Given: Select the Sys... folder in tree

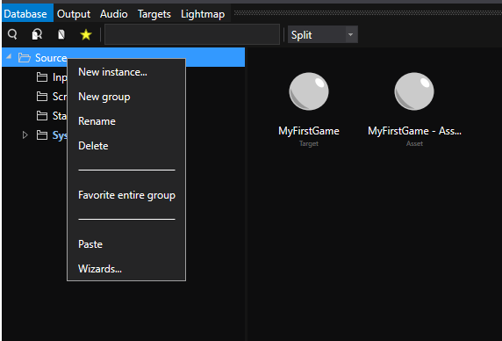Looking at the screenshot, I should pos(52,135).
